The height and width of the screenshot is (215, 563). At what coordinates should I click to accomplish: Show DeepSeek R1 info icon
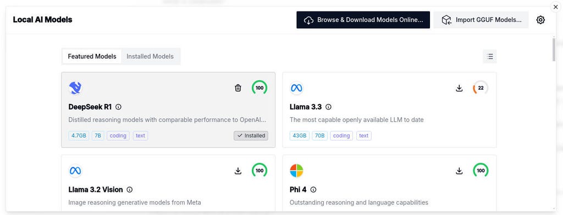[x=119, y=107]
